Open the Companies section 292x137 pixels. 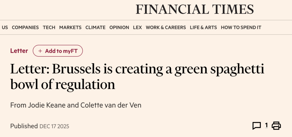(x=25, y=28)
